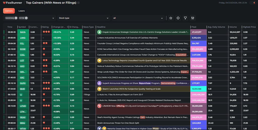
Task: Open the Braiin Three-For-One Stock Split headline
Action: pos(118,123)
